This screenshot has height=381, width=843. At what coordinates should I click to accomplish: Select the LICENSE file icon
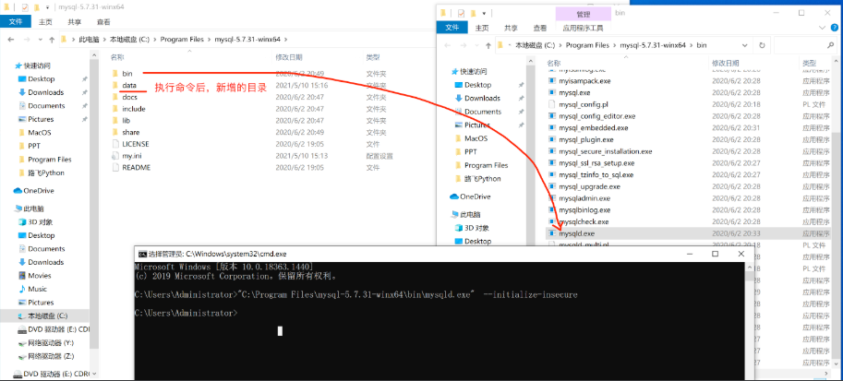114,144
